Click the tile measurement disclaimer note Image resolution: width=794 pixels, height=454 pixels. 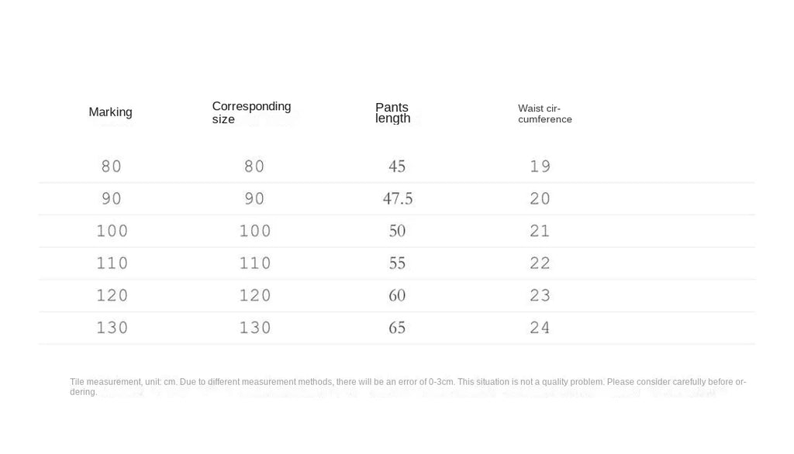coord(407,386)
